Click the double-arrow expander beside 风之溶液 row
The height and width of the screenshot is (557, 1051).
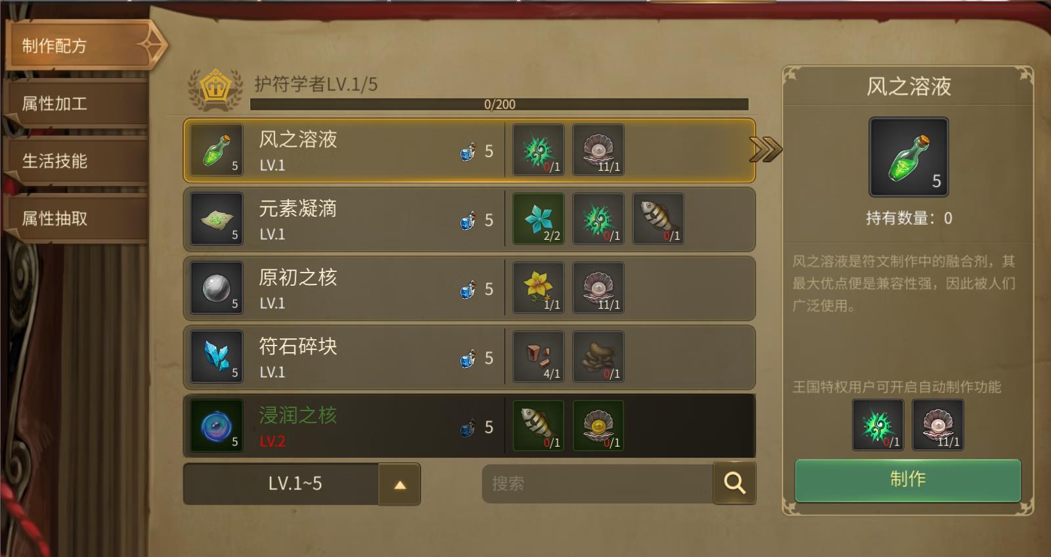pos(765,150)
